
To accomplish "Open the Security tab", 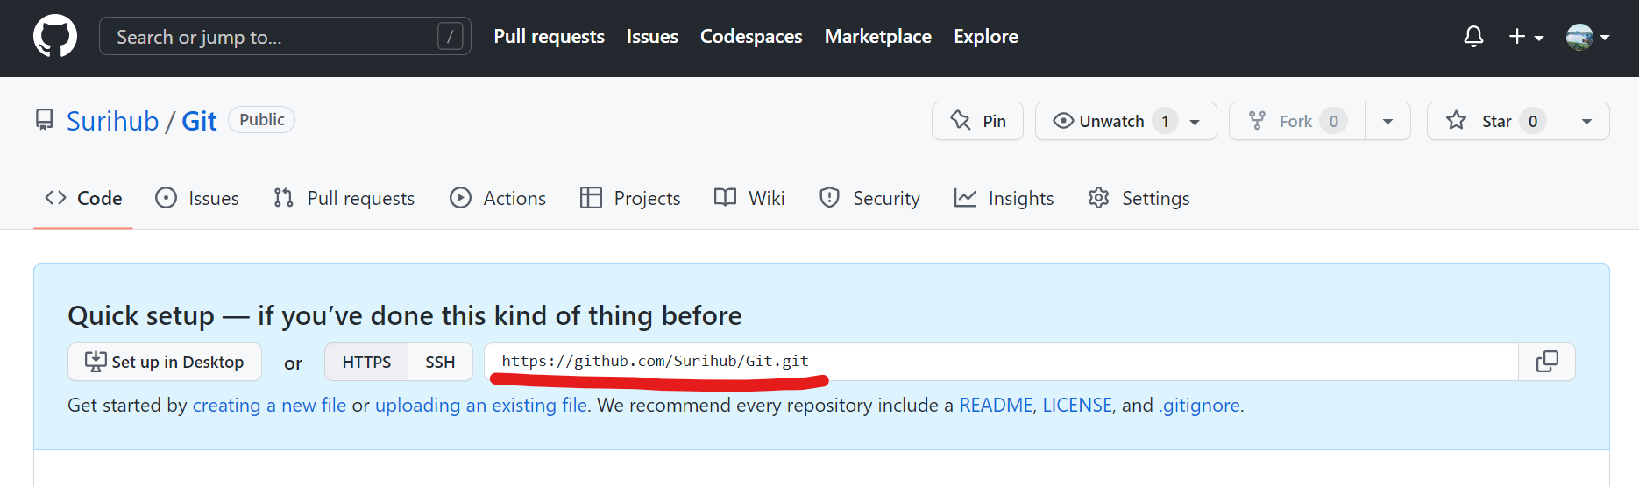I will coord(869,198).
